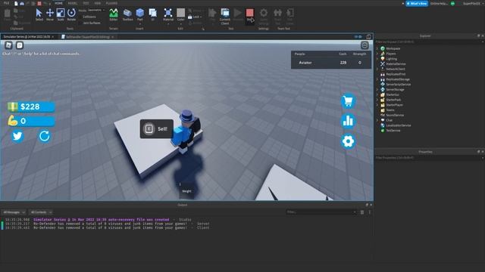Click the Filter Properties search field
Screen dimensions: 485x272
click(429, 158)
